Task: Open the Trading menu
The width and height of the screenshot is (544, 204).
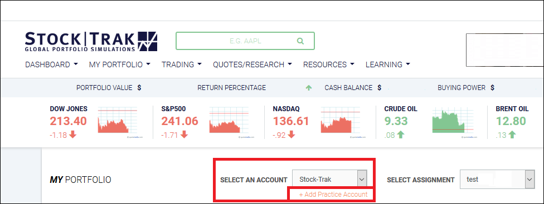Action: 182,64
